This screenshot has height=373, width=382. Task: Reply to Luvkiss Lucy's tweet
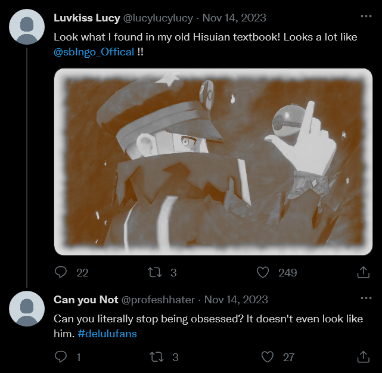pyautogui.click(x=61, y=272)
